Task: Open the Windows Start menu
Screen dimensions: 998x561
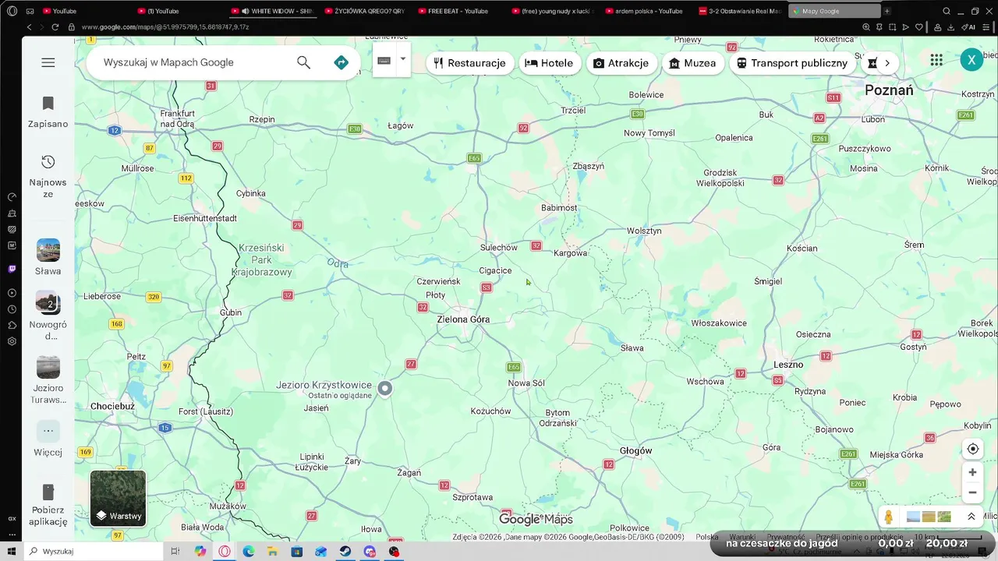Action: (x=12, y=552)
